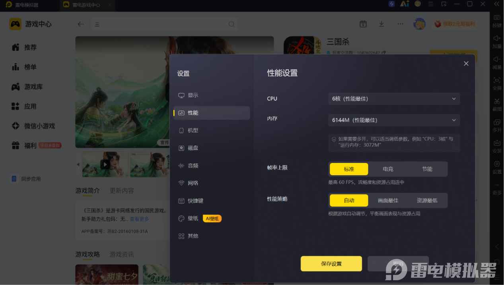Select 节能 frame rate limit
The width and height of the screenshot is (504, 285).
click(427, 169)
